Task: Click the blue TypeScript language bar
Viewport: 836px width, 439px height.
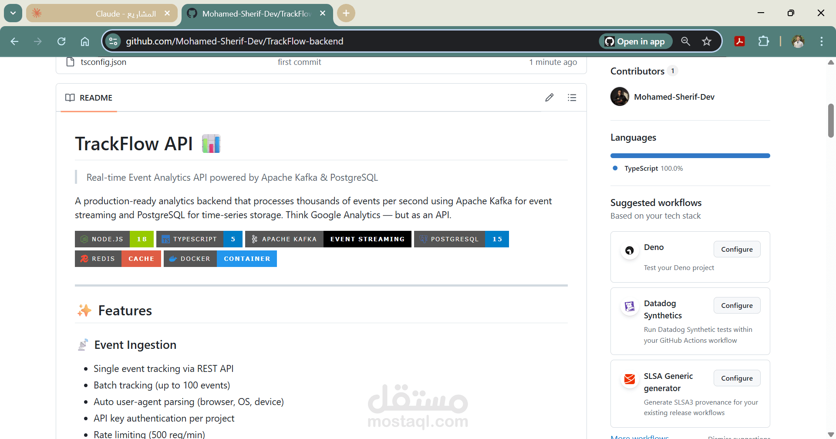Action: coord(690,155)
